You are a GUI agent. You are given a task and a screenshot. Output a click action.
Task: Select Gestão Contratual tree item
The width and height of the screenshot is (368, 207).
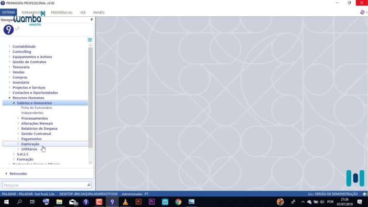(36, 134)
